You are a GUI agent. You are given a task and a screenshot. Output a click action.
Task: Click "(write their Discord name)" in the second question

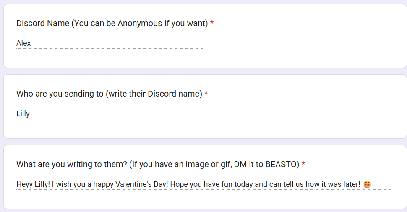point(154,94)
